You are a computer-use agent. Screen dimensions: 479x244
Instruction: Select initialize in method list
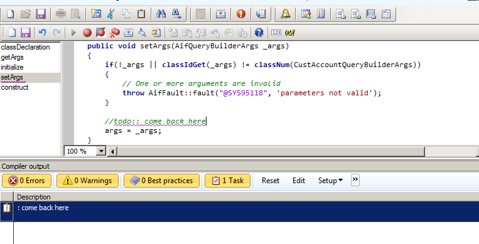click(12, 67)
